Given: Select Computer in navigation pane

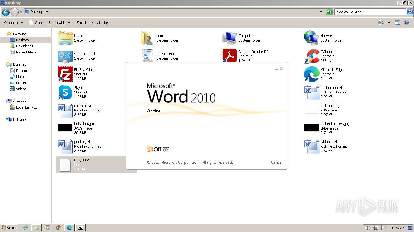Looking at the screenshot, I should coord(20,101).
